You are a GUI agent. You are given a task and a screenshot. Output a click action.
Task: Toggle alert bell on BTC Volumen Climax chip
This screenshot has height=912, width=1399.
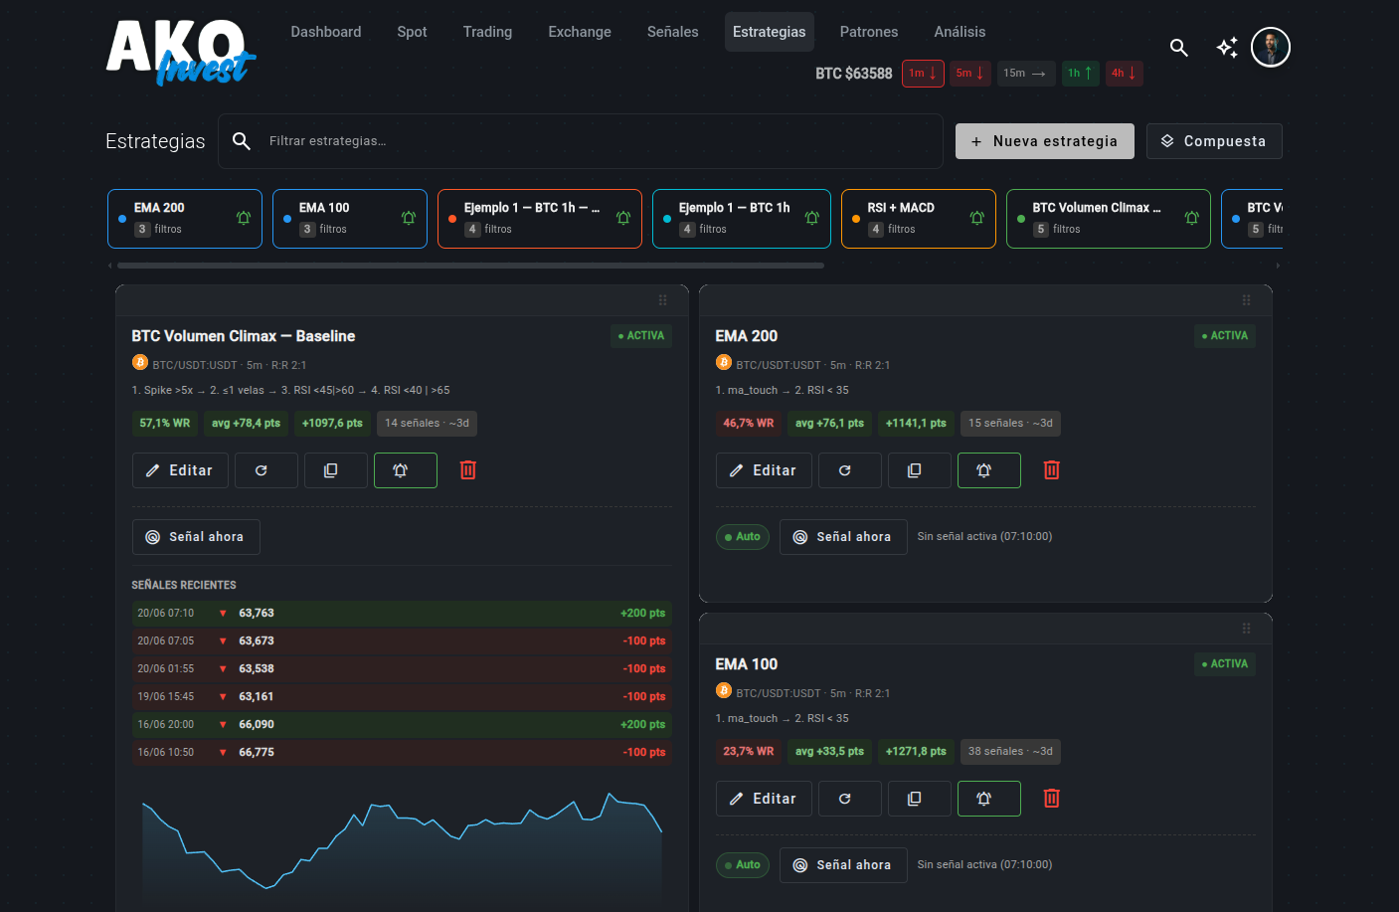pyautogui.click(x=1192, y=218)
